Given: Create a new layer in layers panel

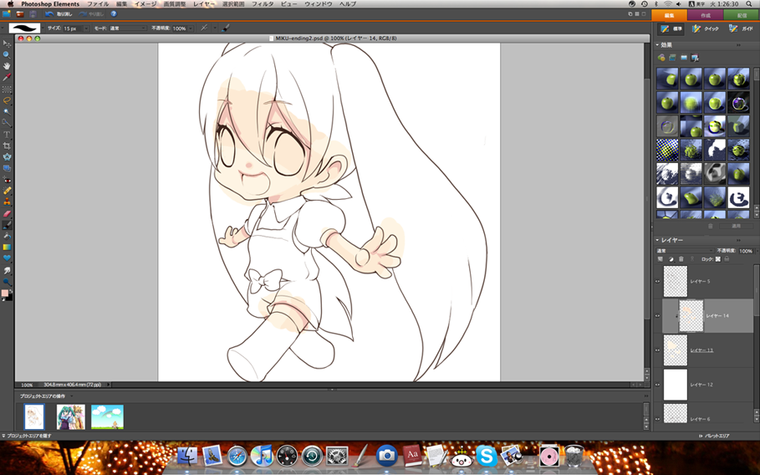Looking at the screenshot, I should [661, 259].
